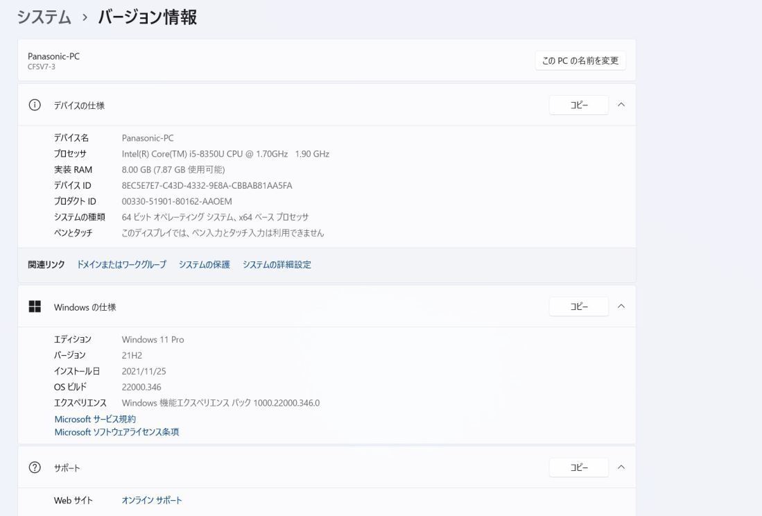The image size is (762, 516).
Task: Click the OS ビルド label
Action: (x=70, y=387)
